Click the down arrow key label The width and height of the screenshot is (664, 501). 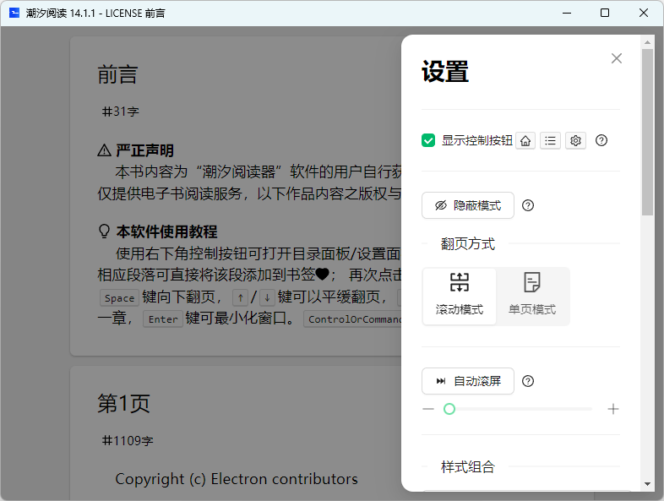pos(267,297)
